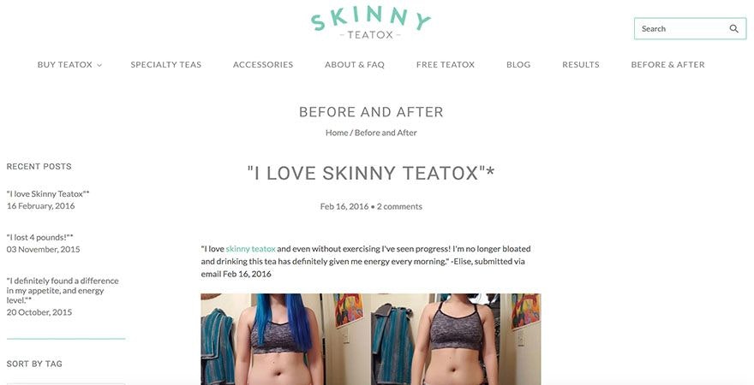Go to Specialty Teas menu item
Screen dimensions: 754x385
[166, 65]
